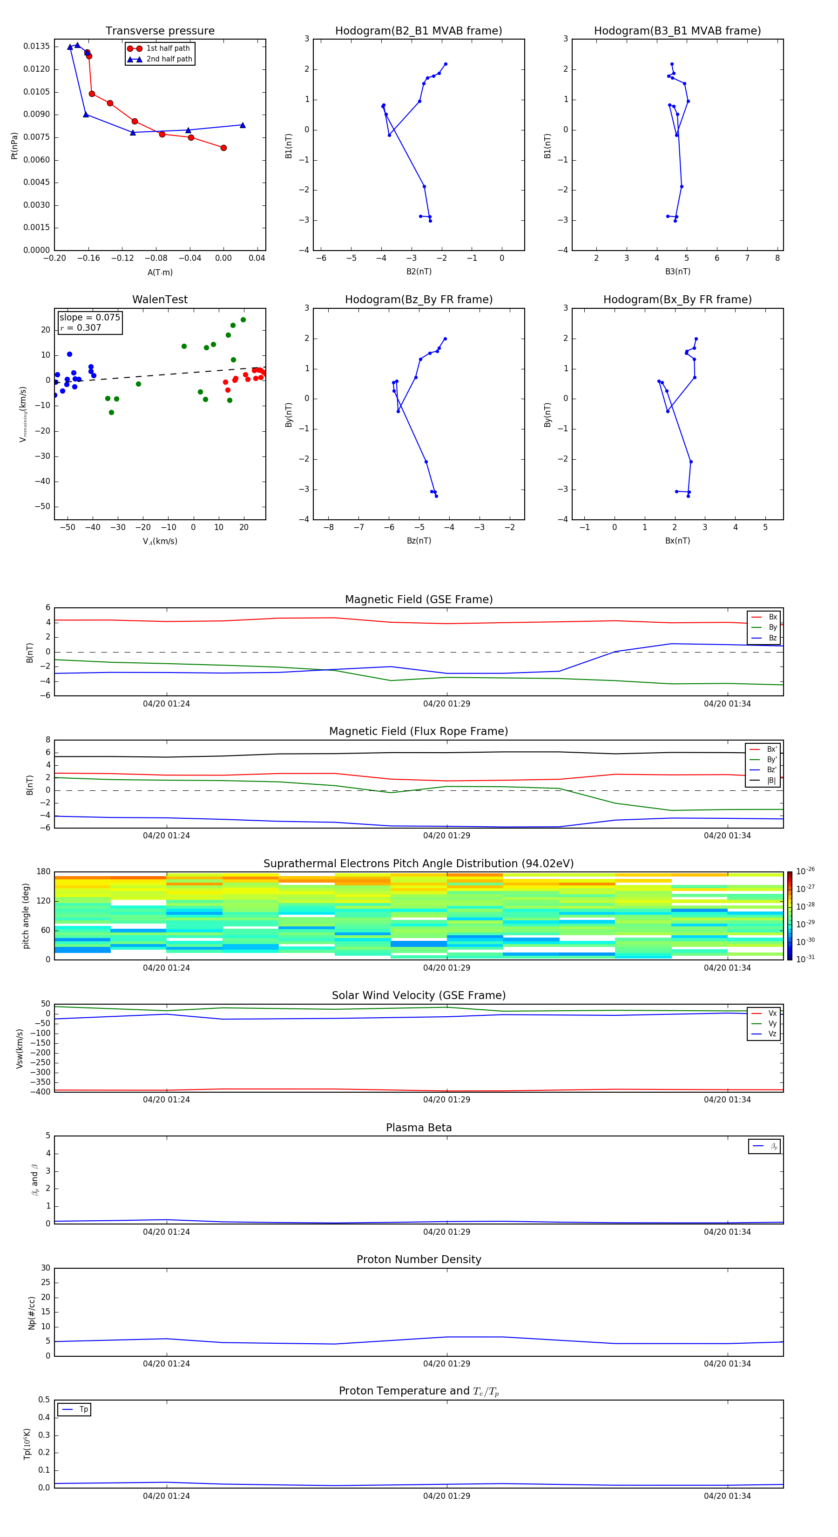Click the By' legend entry in Flux Rope plot
The image size is (838, 1537).
coord(764,760)
